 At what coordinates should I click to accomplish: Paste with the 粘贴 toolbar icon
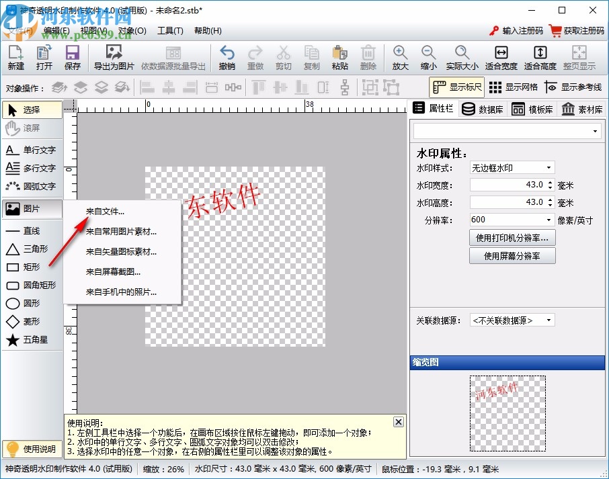(x=340, y=58)
